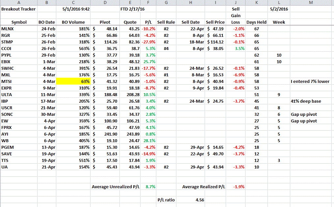Click the #4 sell rule cell

[x=166, y=49]
